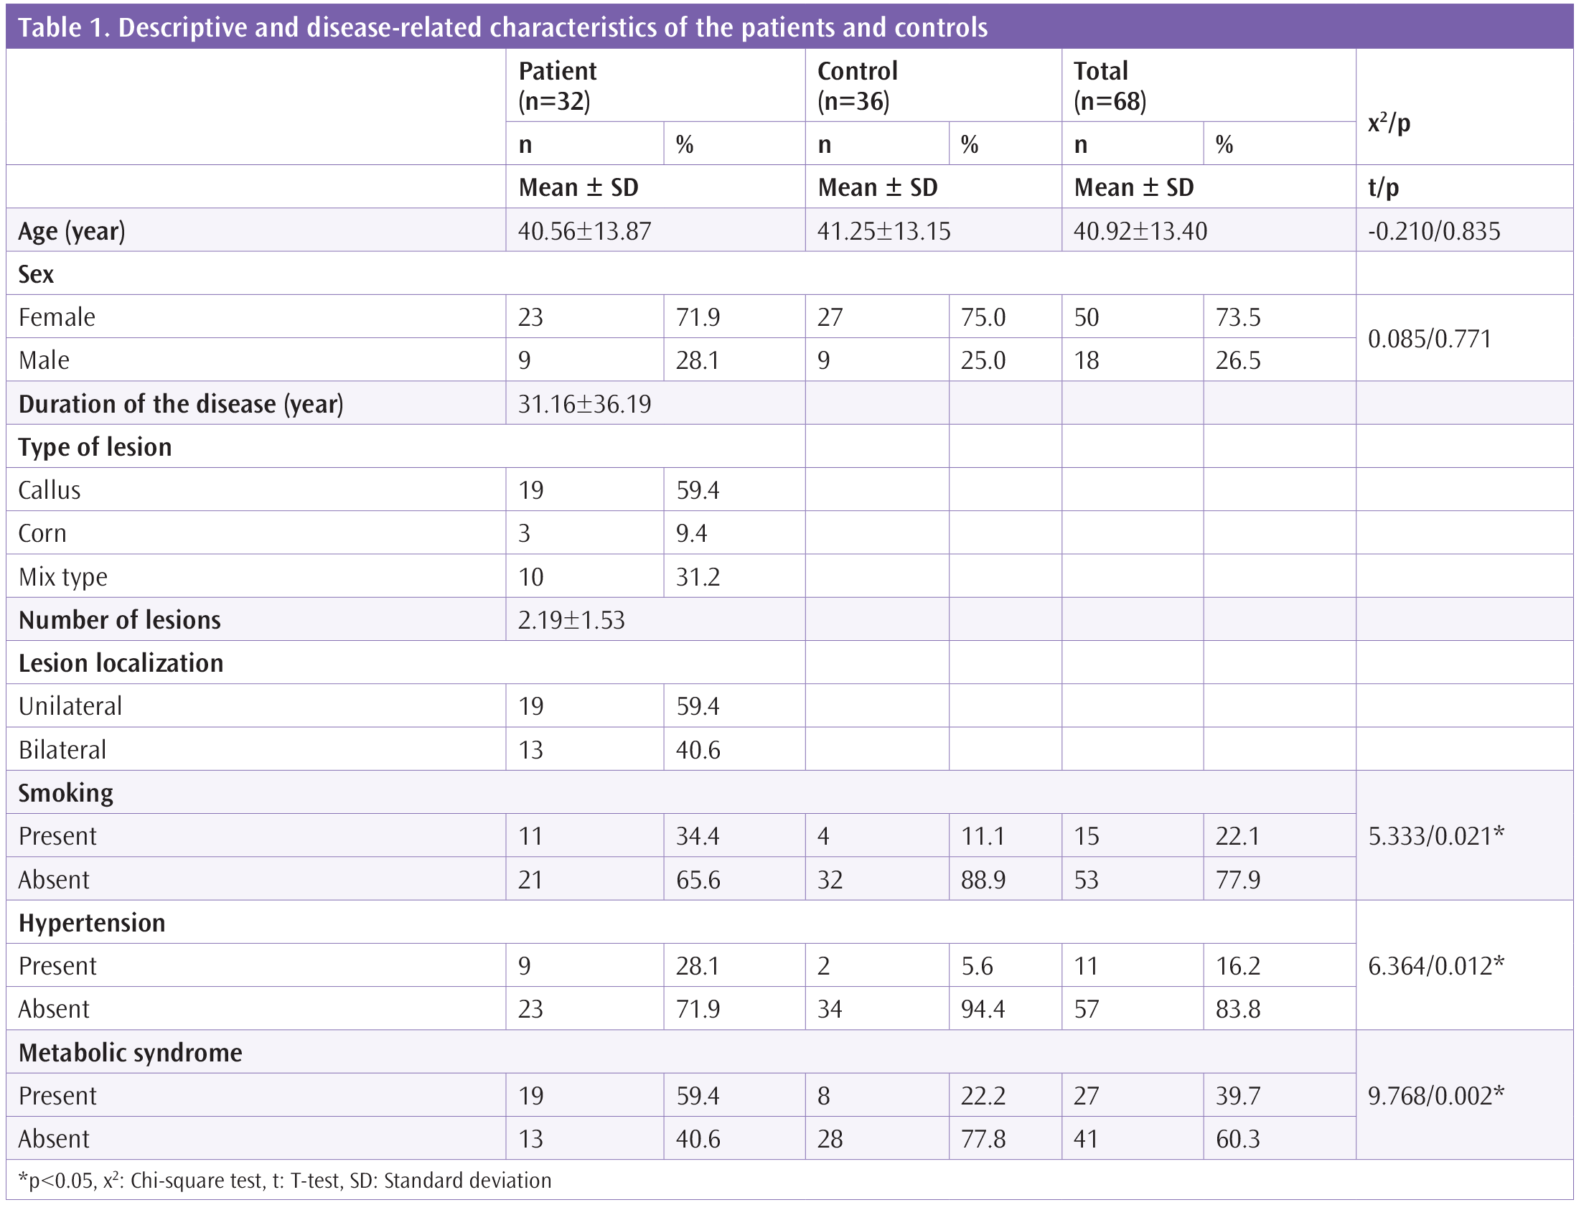This screenshot has width=1589, height=1210.
Task: Click the metabolic syndrome statistic 9.768/0.002*
Action: (x=1436, y=1096)
